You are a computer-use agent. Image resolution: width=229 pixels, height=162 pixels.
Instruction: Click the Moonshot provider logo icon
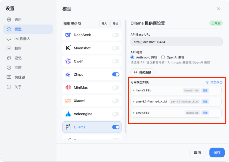point(68,48)
